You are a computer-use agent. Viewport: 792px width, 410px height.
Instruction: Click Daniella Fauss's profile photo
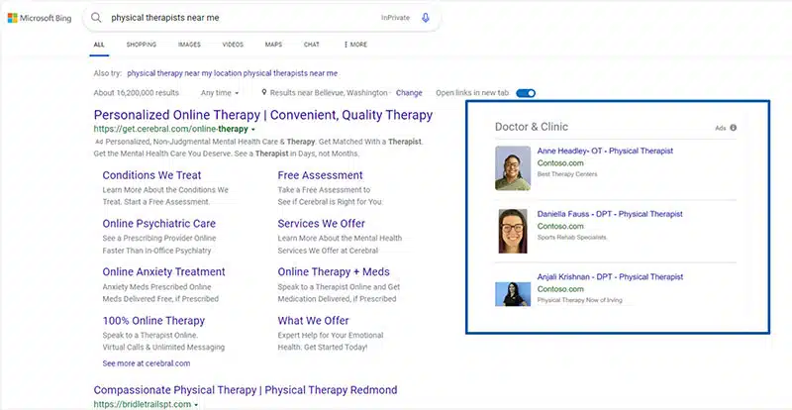tap(512, 231)
